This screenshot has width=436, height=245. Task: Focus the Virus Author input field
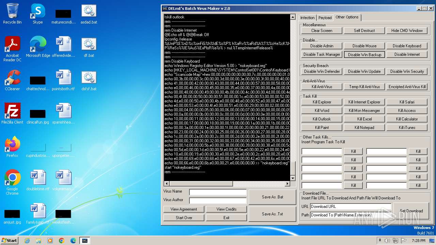coord(218,201)
